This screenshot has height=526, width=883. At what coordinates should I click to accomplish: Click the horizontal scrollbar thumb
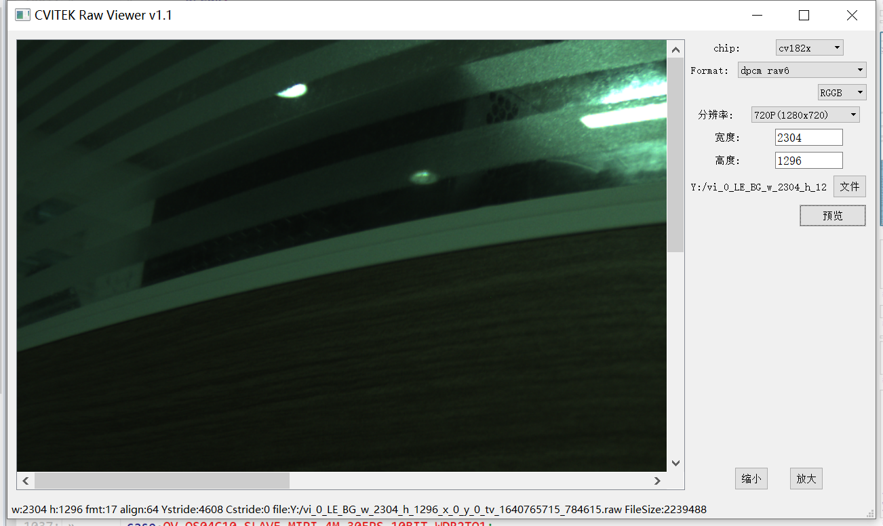[x=163, y=480]
